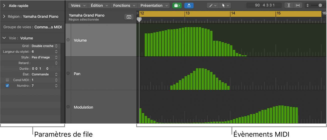Viewport: 327px width, 140px height.
Task: Open the Grid Double croche dropdown
Action: [x=44, y=46]
